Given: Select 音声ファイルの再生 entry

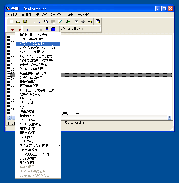Looking at the screenshot, I should [38, 77].
